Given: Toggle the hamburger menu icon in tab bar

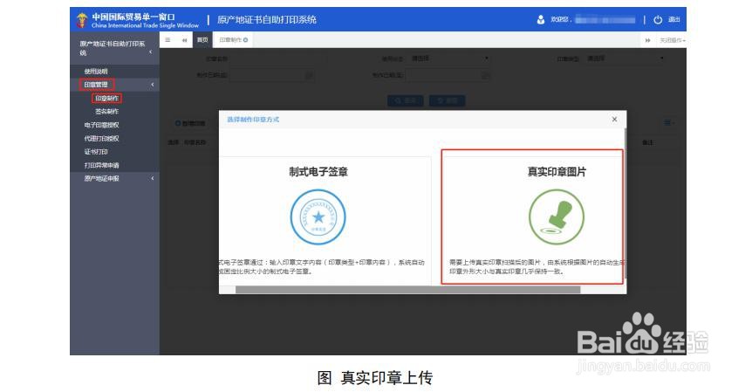Looking at the screenshot, I should click(x=167, y=40).
